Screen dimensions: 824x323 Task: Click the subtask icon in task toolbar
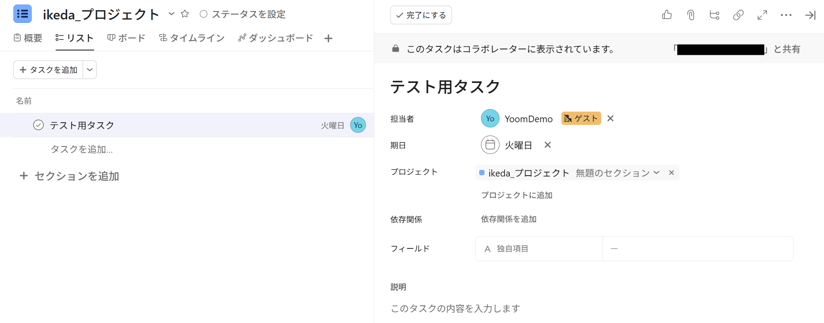[714, 15]
